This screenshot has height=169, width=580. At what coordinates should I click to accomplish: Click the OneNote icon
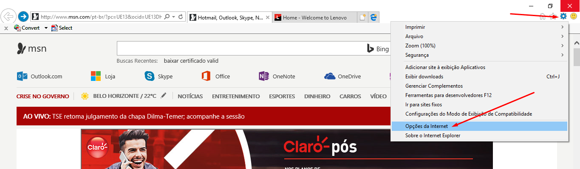(263, 76)
